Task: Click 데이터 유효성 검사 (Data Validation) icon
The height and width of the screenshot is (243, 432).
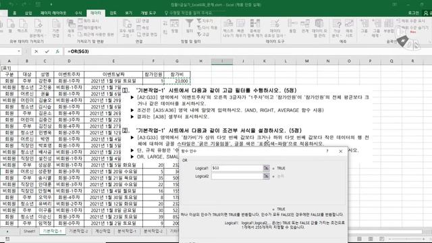Action: [x=275, y=28]
